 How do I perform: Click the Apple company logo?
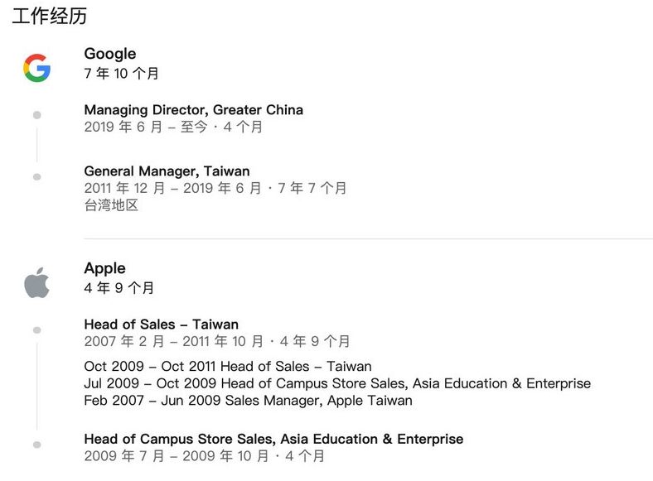(x=36, y=282)
